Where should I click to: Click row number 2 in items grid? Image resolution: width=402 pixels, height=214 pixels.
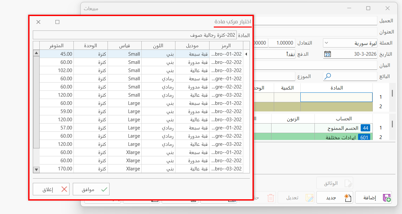pos(381,106)
